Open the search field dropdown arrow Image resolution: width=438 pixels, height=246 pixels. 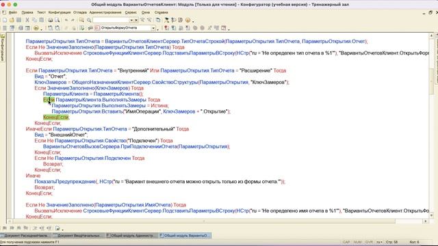(131, 20)
